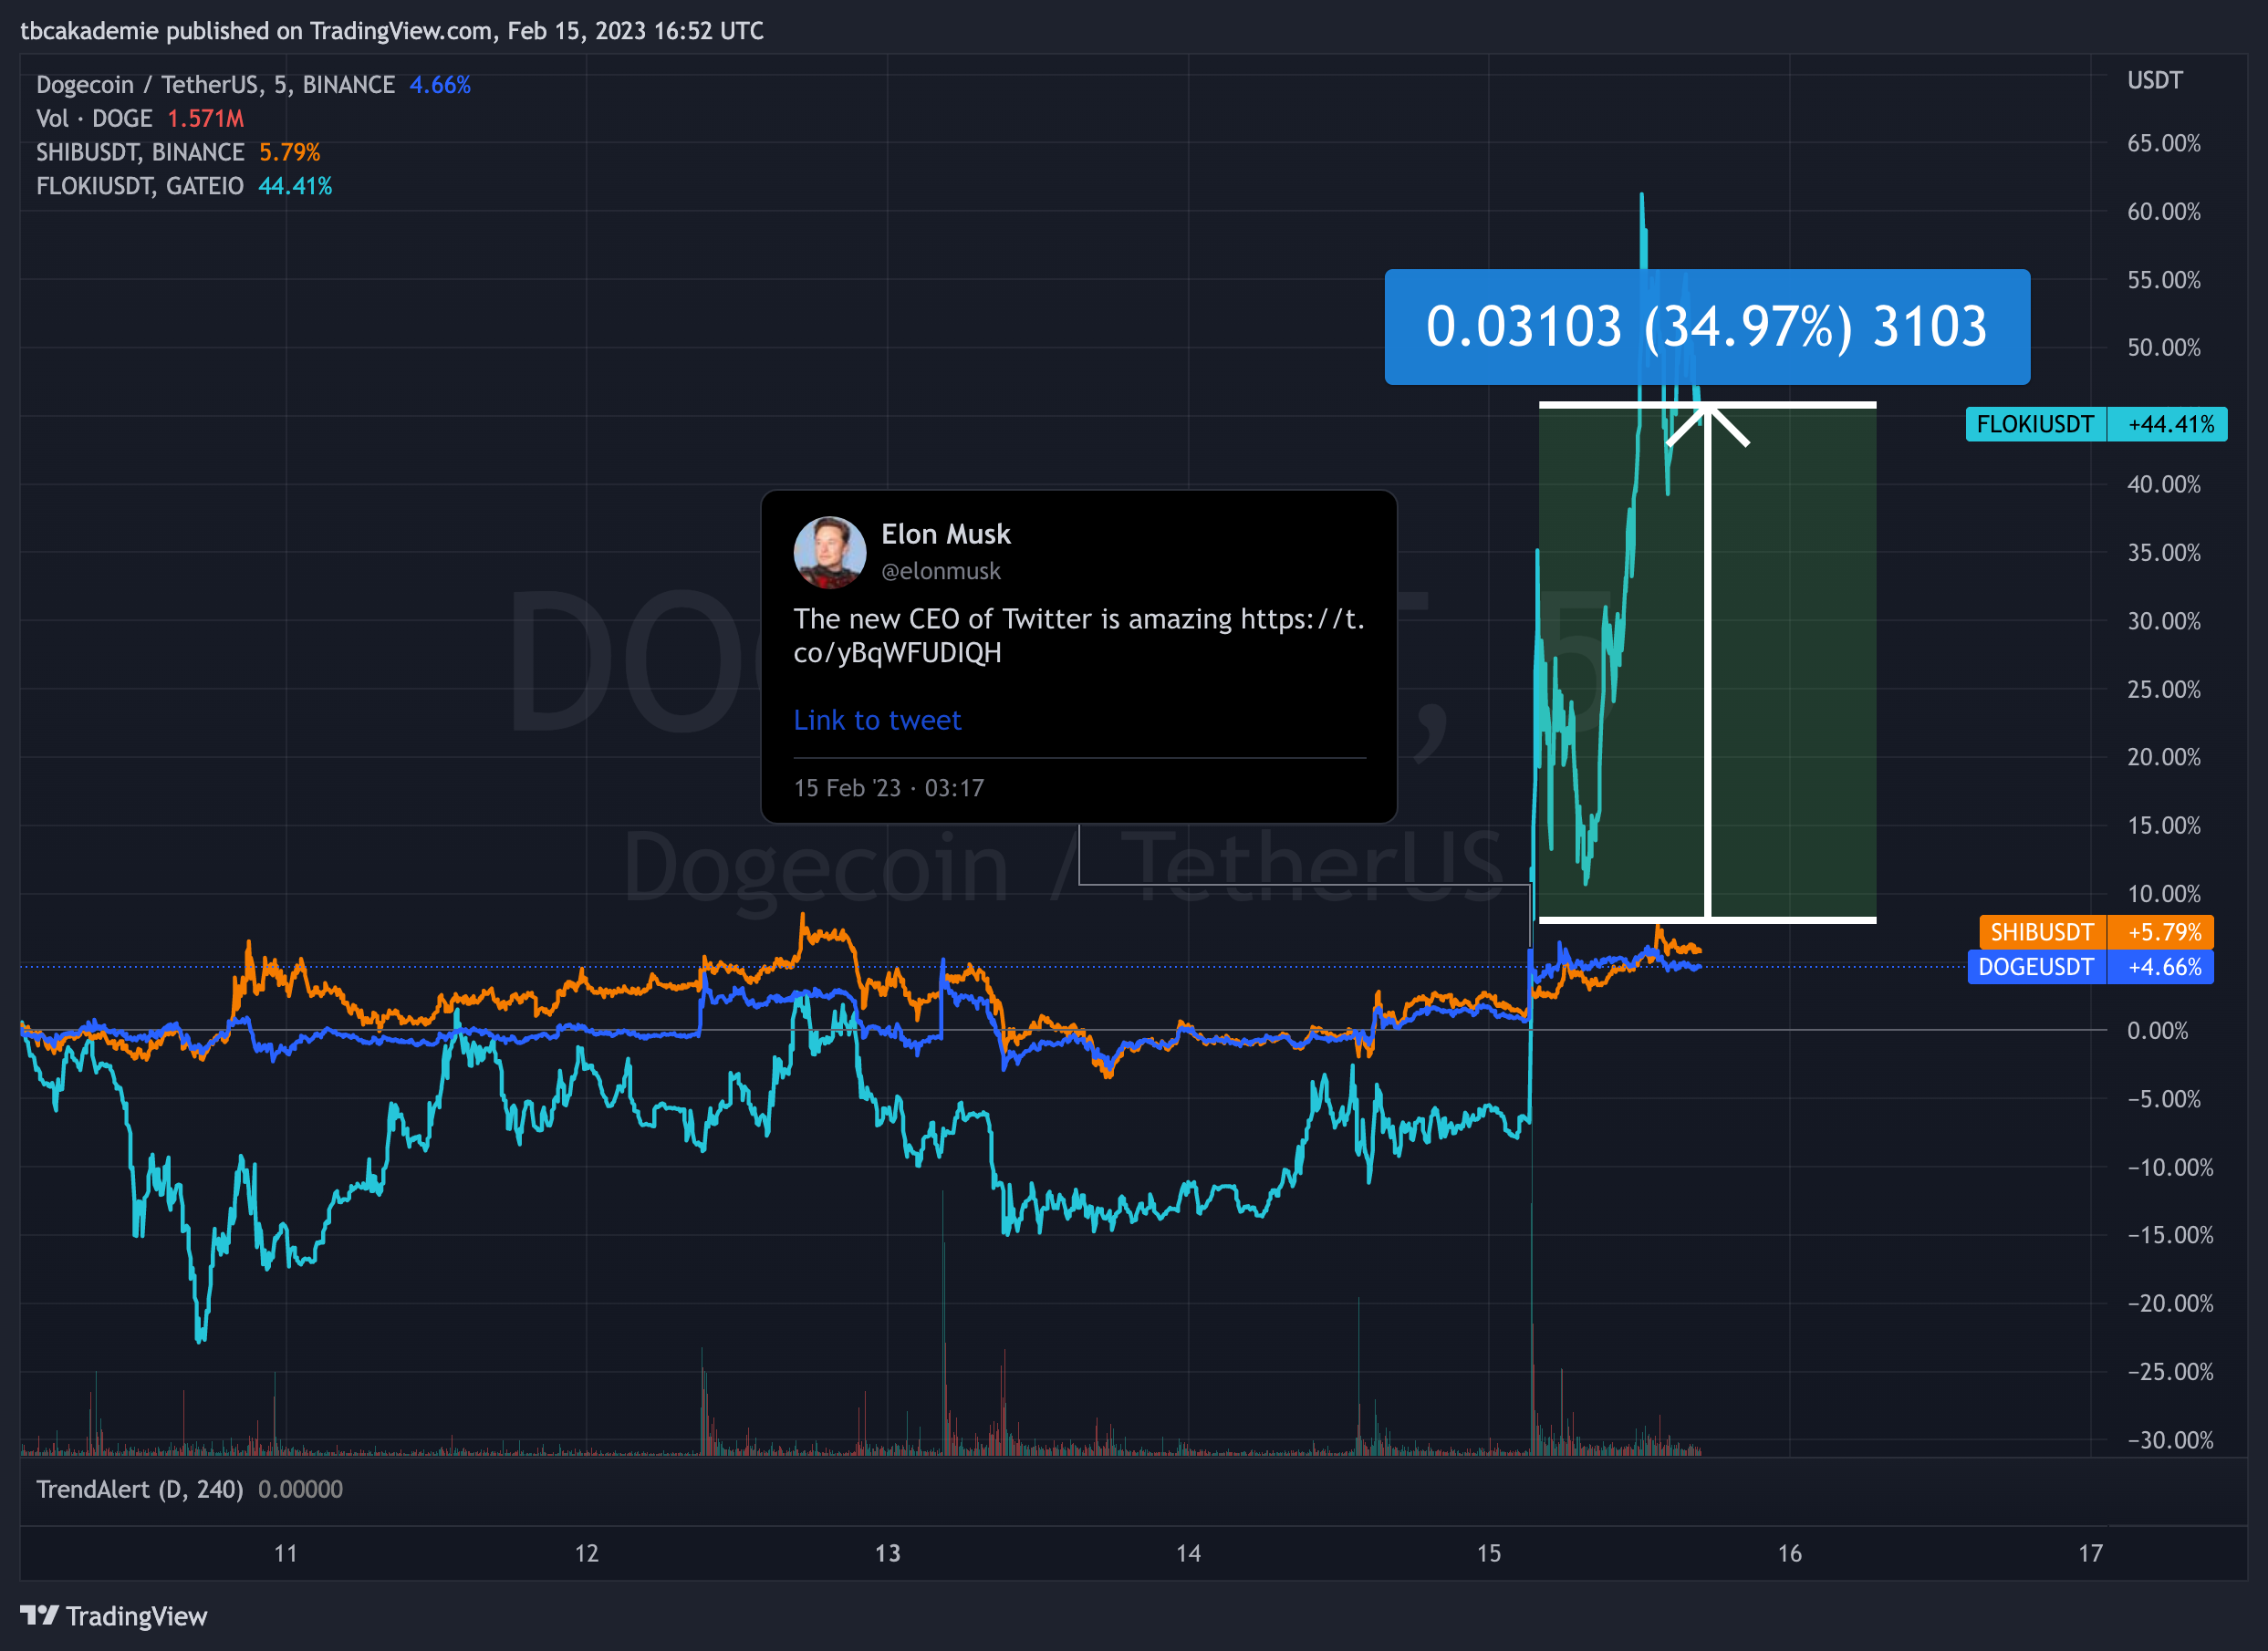This screenshot has width=2268, height=1651.
Task: Click the Vol · DOGE indicator legend
Action: point(94,119)
